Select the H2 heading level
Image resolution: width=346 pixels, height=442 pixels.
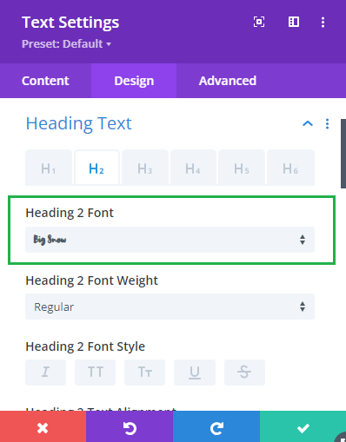96,168
